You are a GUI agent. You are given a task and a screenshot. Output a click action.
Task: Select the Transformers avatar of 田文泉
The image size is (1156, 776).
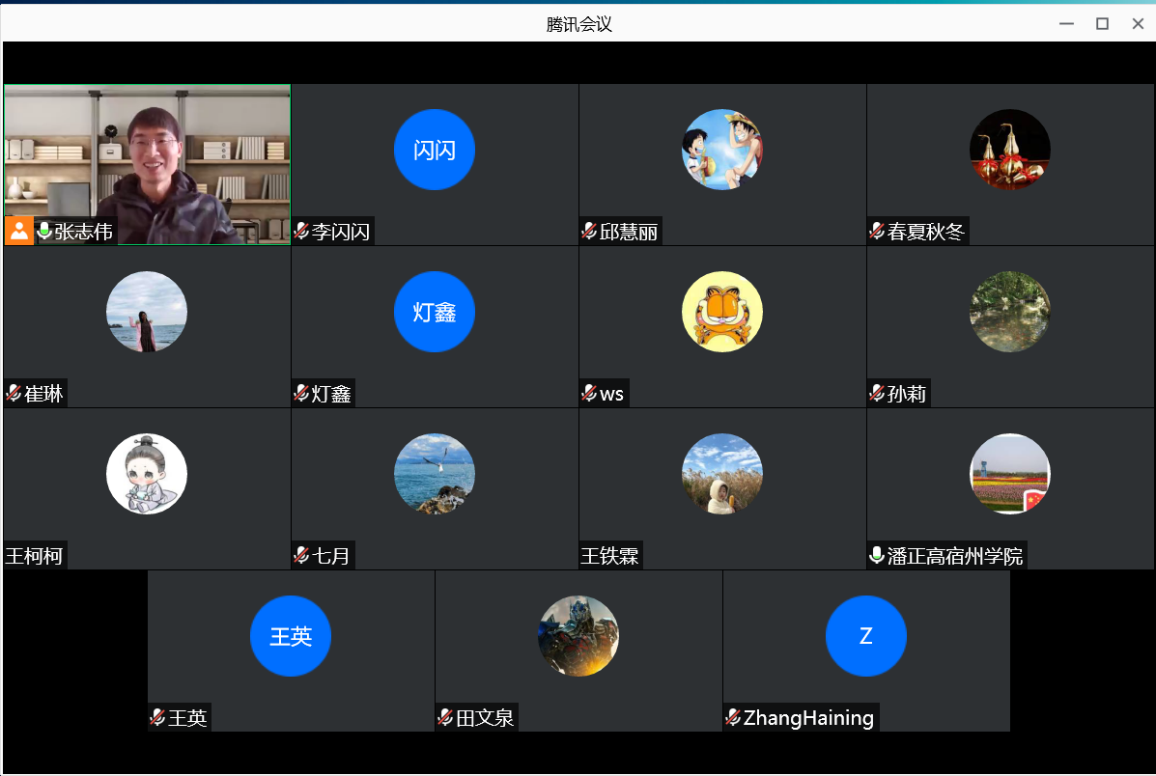click(578, 636)
